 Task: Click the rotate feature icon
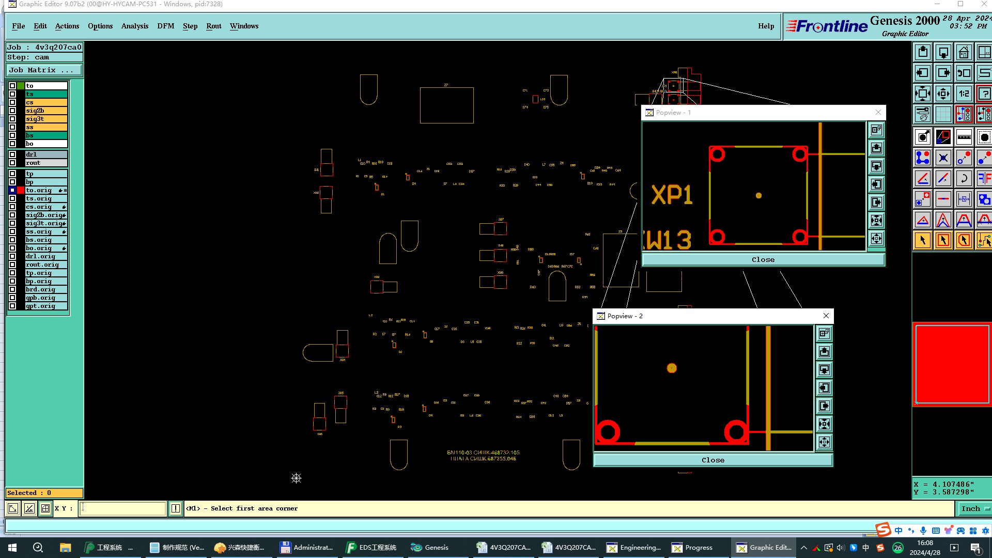(x=964, y=178)
